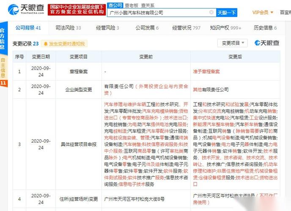Select the 查公司 search tab
Image resolution: width=291 pixels, height=211 pixels.
pos(115,5)
